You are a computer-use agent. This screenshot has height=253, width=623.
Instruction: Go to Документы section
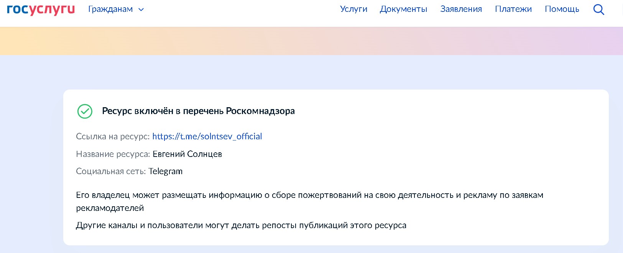(x=403, y=9)
